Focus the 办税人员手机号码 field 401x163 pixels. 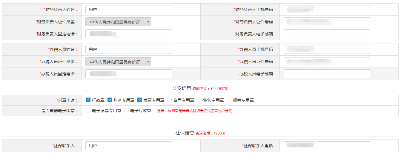327,49
